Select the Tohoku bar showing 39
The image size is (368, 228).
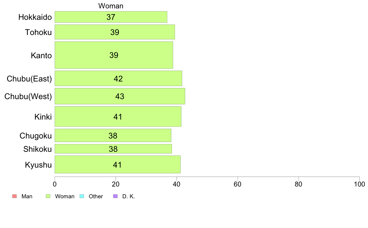(x=115, y=32)
